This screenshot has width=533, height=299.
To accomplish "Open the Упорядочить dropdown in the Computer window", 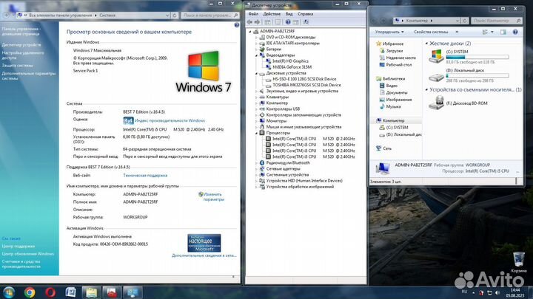I will click(389, 32).
